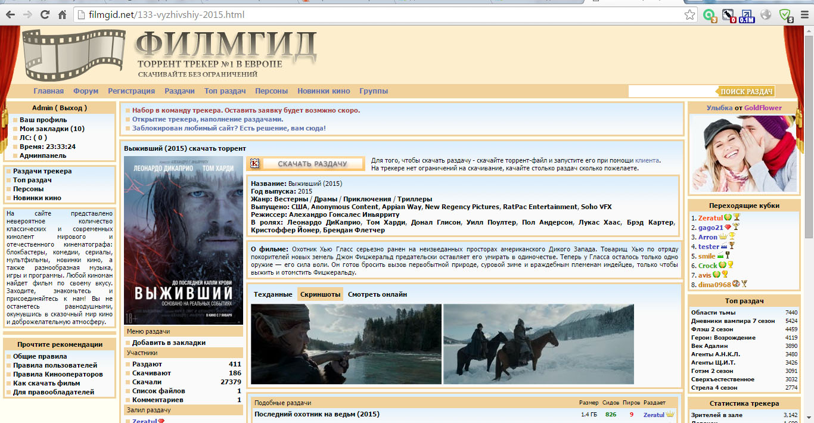Open Последний охотник на ведьм (2015) torrent
814x423 pixels.
point(317,414)
